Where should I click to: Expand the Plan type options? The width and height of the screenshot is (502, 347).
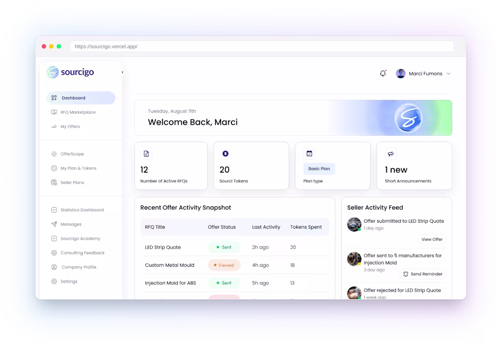(x=319, y=168)
